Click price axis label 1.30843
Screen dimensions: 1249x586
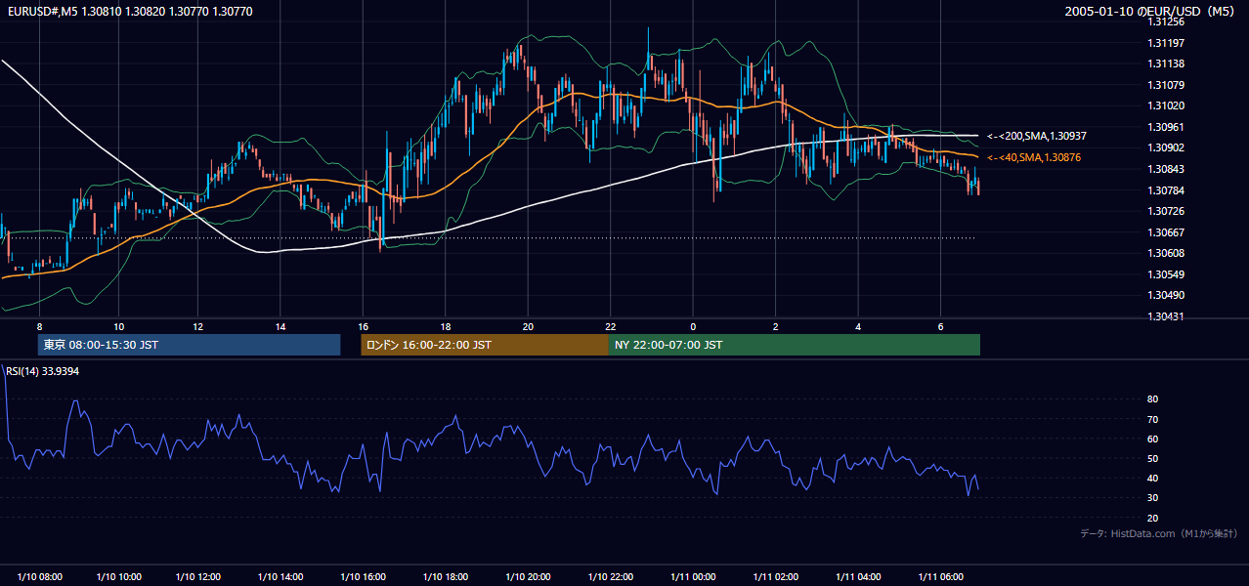(x=1166, y=169)
